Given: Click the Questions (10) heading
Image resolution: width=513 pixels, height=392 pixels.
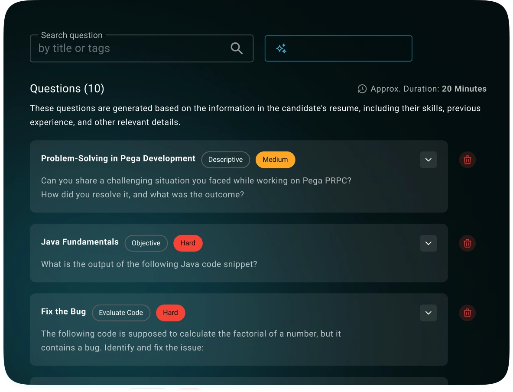Looking at the screenshot, I should click(x=67, y=89).
